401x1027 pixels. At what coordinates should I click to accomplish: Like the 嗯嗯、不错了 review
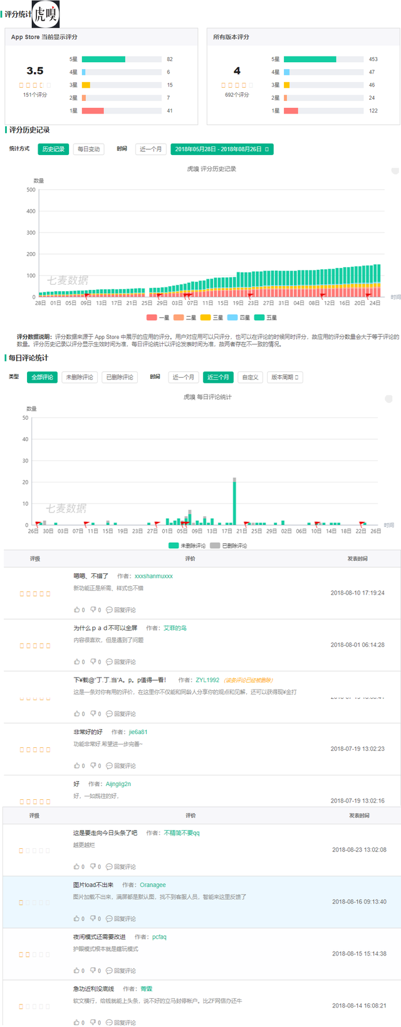point(80,610)
